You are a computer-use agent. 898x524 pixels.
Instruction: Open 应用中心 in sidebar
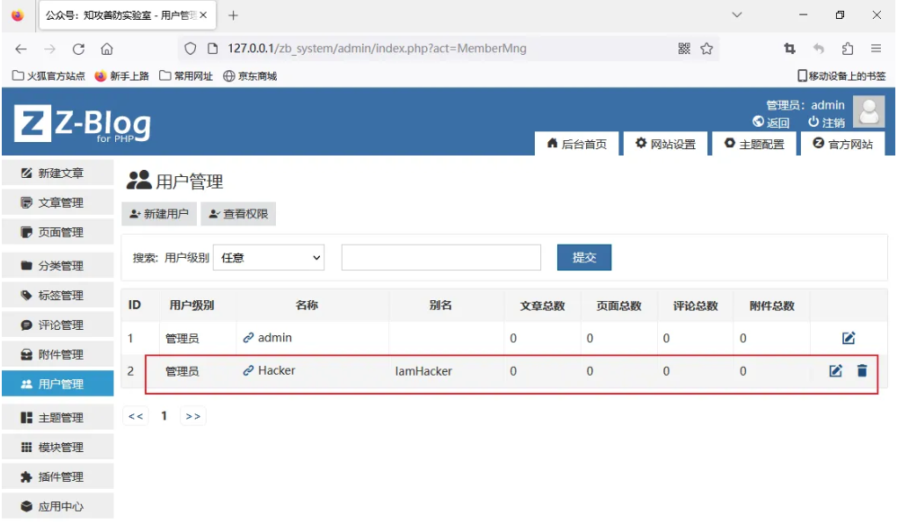tap(58, 507)
